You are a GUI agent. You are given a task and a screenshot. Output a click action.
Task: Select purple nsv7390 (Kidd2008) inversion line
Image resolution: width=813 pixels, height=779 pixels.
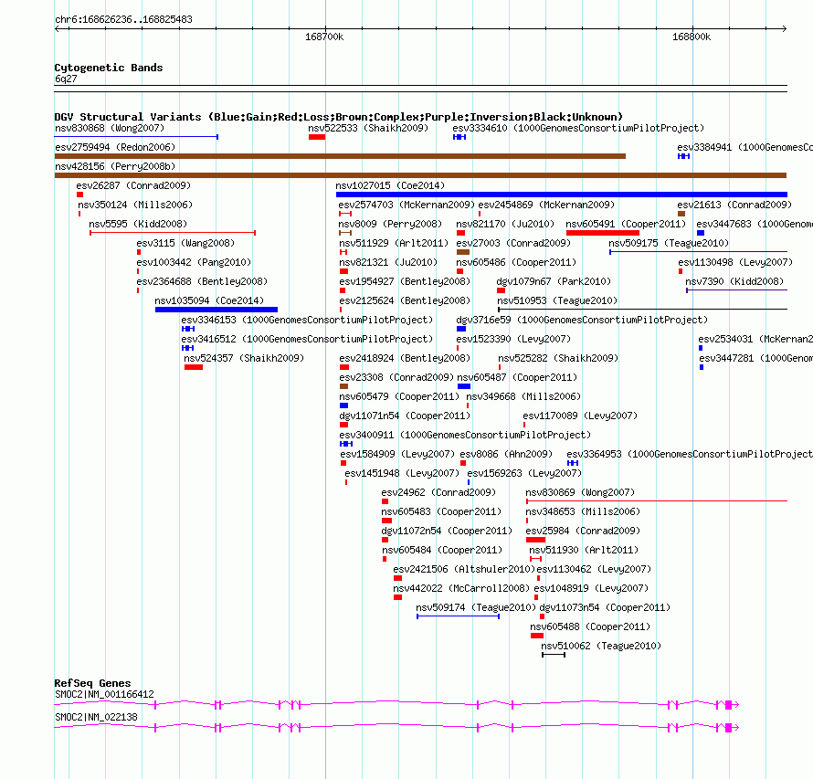737,290
